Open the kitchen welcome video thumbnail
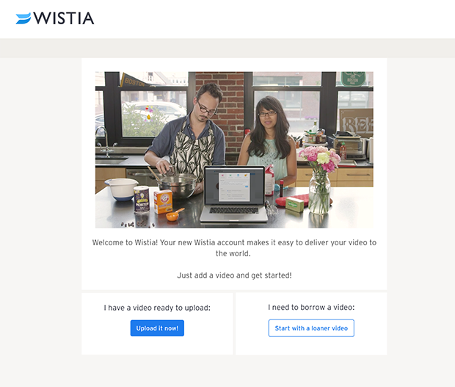455x387 pixels. (234, 150)
